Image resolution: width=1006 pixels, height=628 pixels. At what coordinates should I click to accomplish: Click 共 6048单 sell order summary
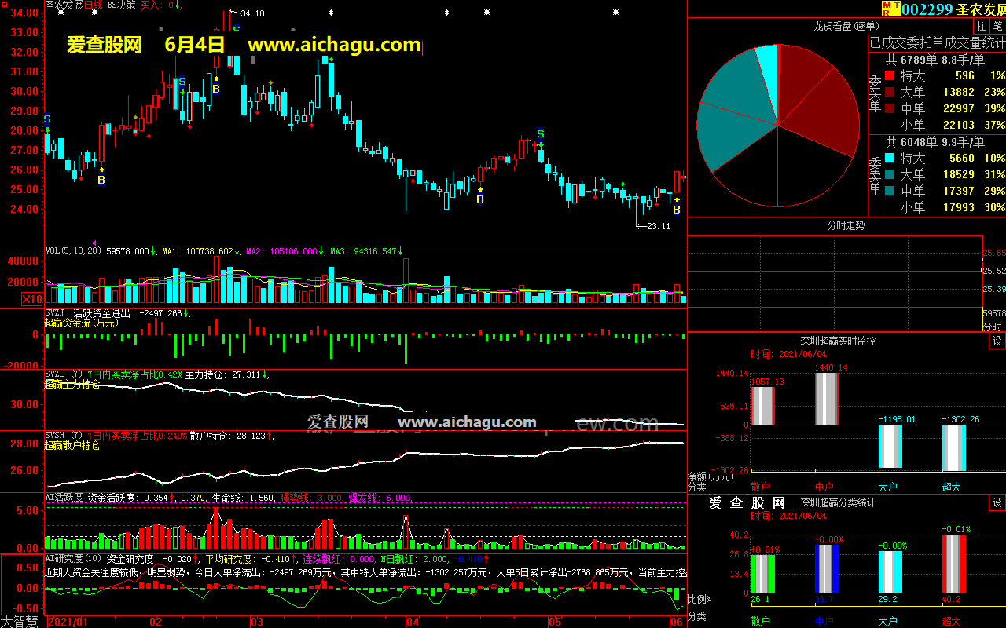pyautogui.click(x=935, y=142)
